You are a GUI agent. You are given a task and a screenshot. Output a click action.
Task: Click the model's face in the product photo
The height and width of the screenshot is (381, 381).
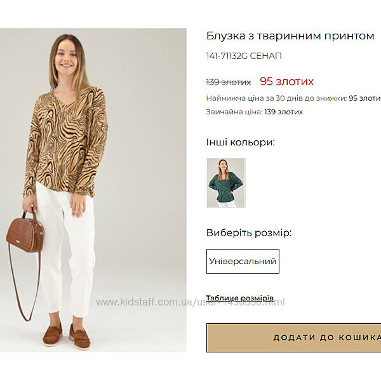click(x=66, y=58)
